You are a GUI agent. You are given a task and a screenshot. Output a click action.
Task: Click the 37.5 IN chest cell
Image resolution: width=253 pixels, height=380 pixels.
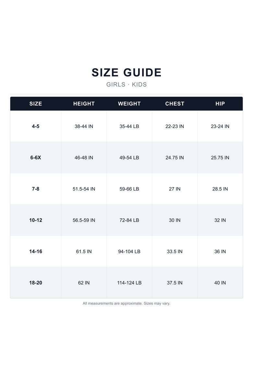tap(175, 283)
